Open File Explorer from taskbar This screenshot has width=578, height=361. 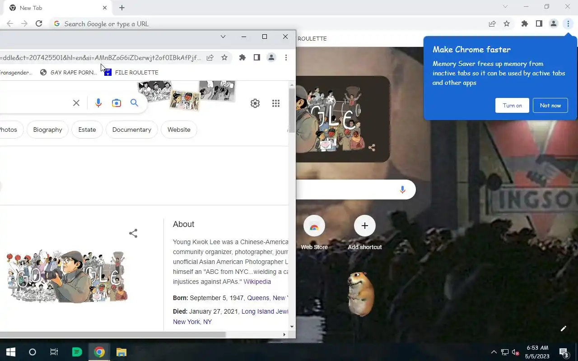click(121, 352)
